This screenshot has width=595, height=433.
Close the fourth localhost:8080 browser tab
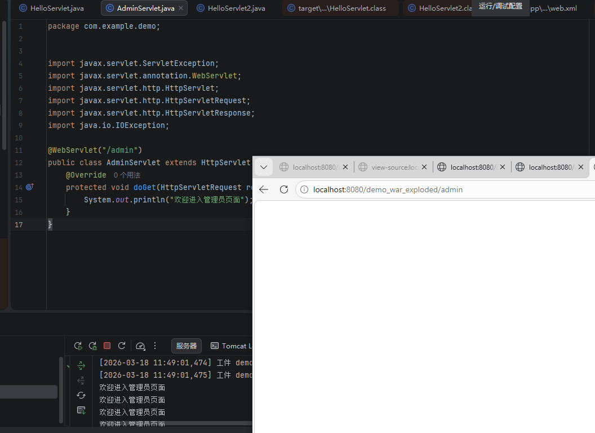pyautogui.click(x=580, y=167)
